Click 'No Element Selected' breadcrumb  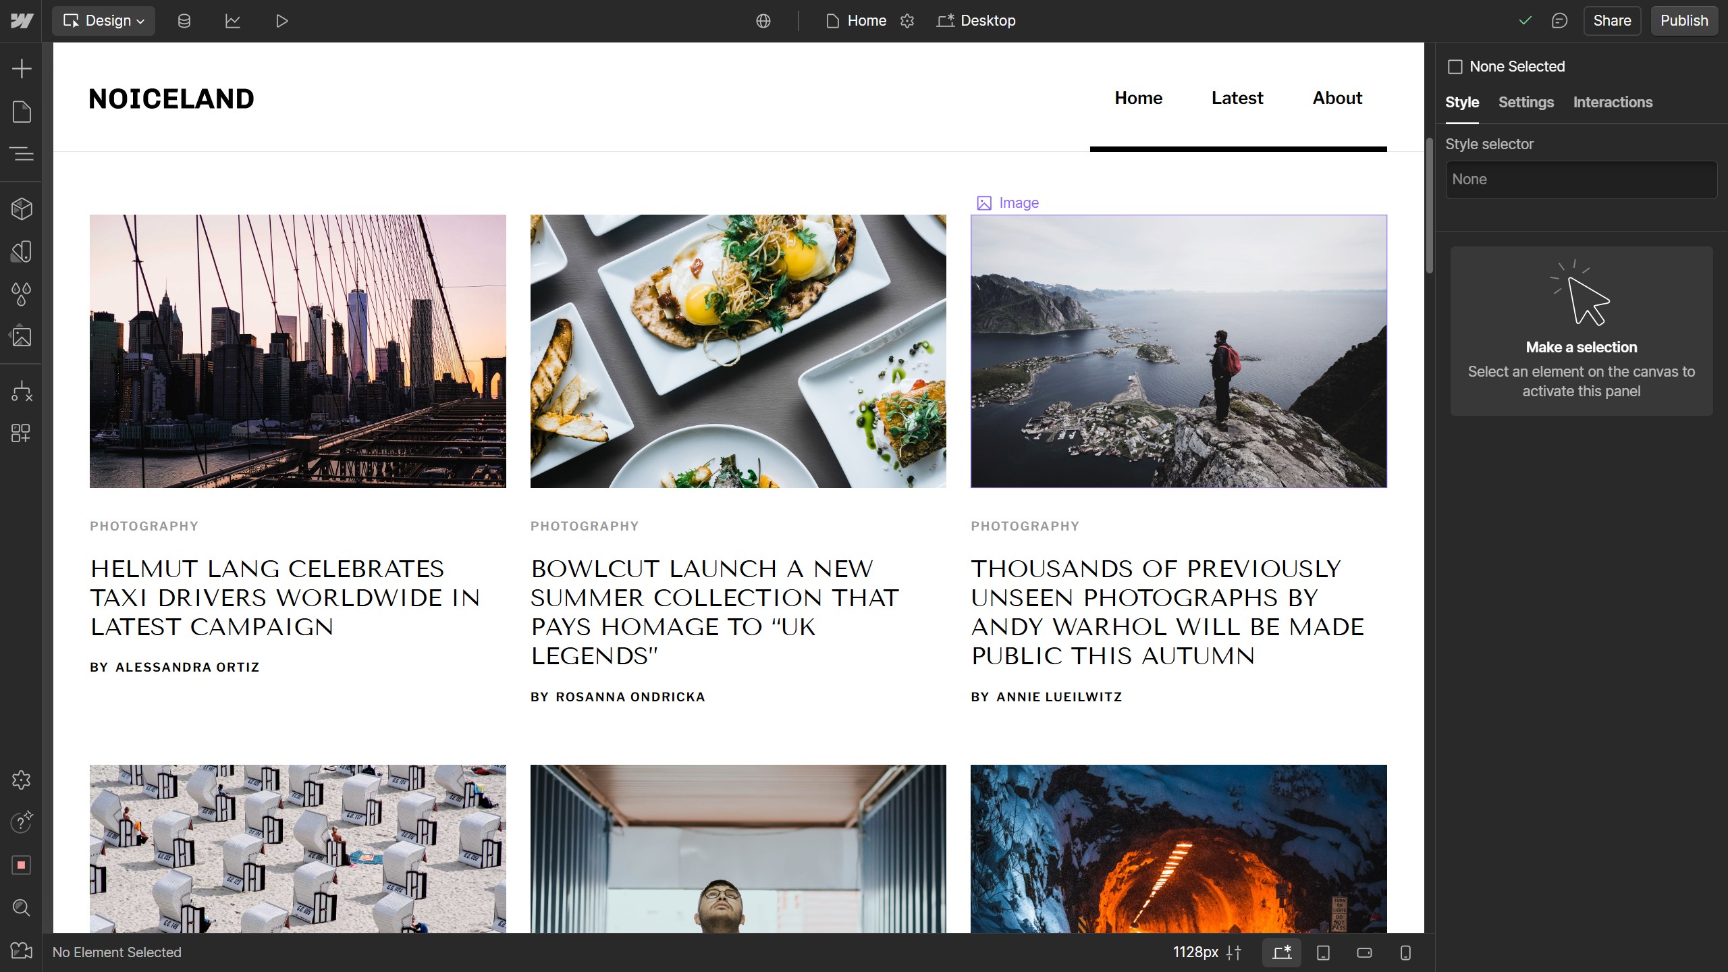[x=117, y=952]
